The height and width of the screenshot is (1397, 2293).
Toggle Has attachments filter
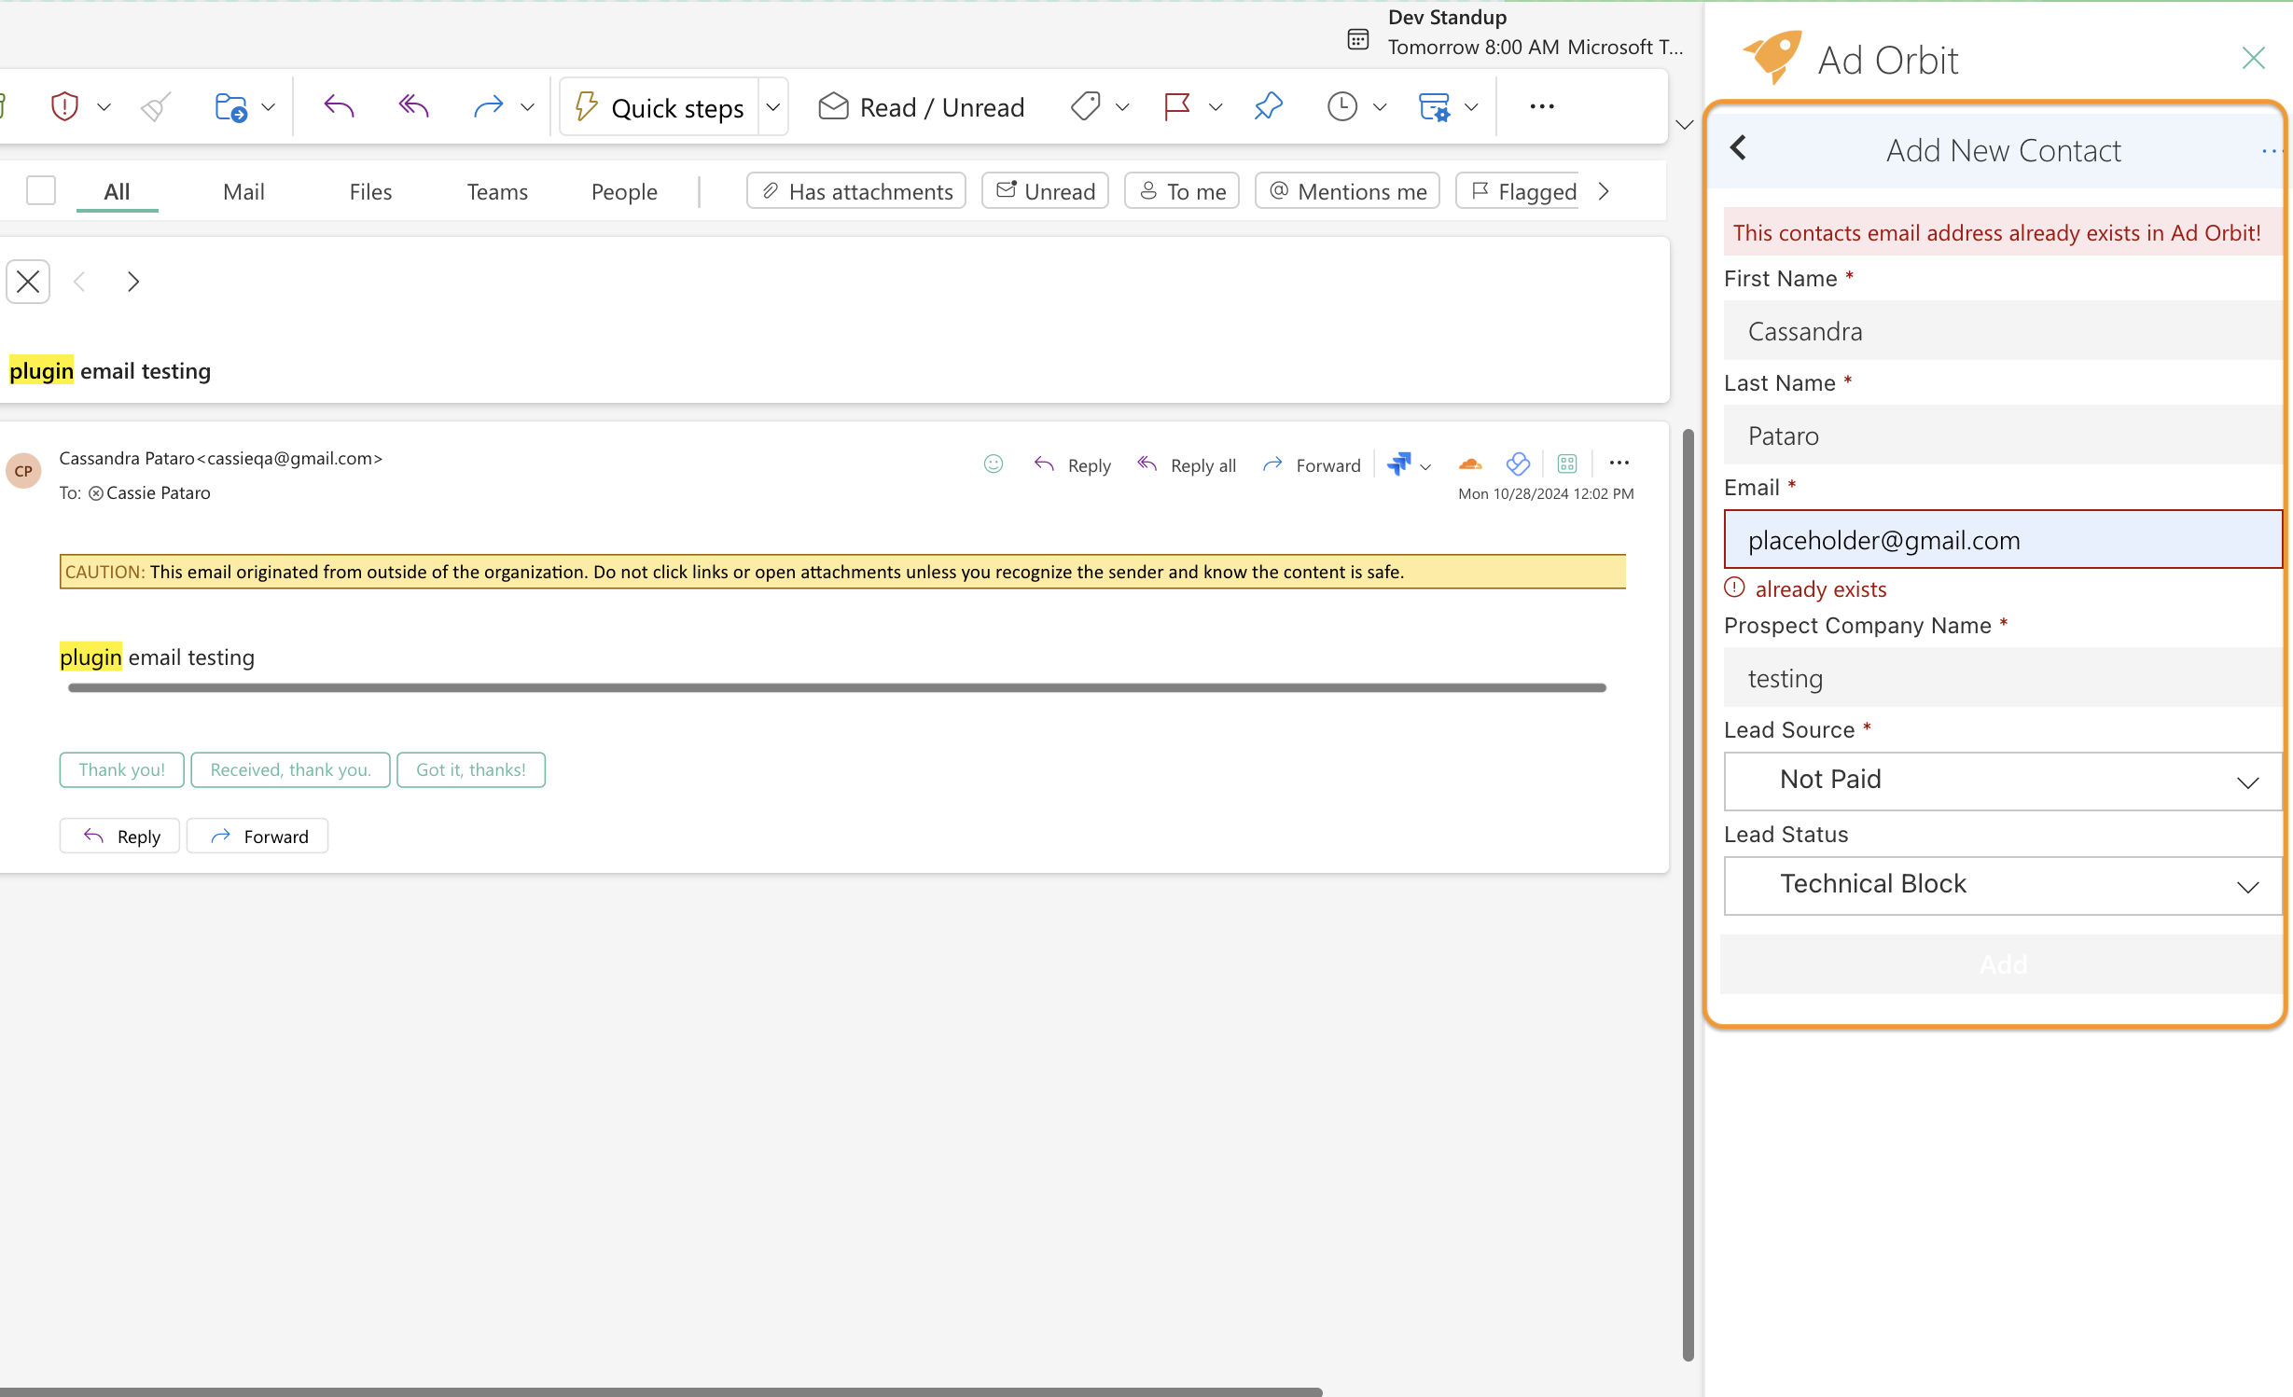coord(856,191)
